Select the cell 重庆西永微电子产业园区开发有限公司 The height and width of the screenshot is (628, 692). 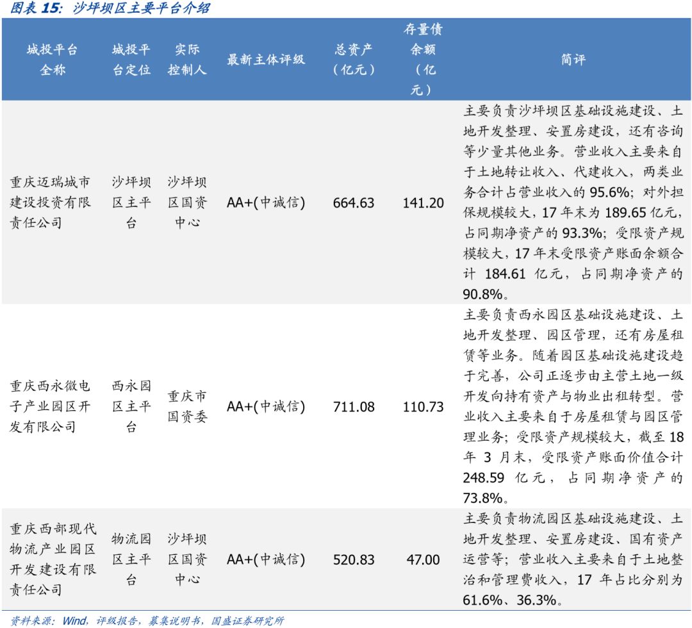51,406
